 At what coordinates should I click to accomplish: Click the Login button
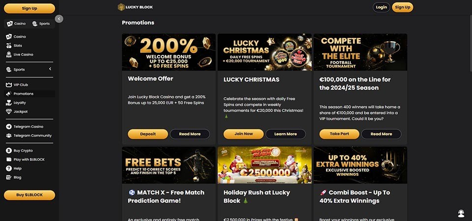(x=381, y=7)
